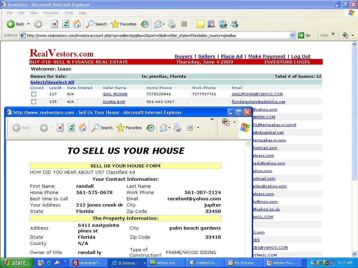Click Discuss note icon in Investors toolbar
This screenshot has width=358, height=268.
click(x=200, y=24)
